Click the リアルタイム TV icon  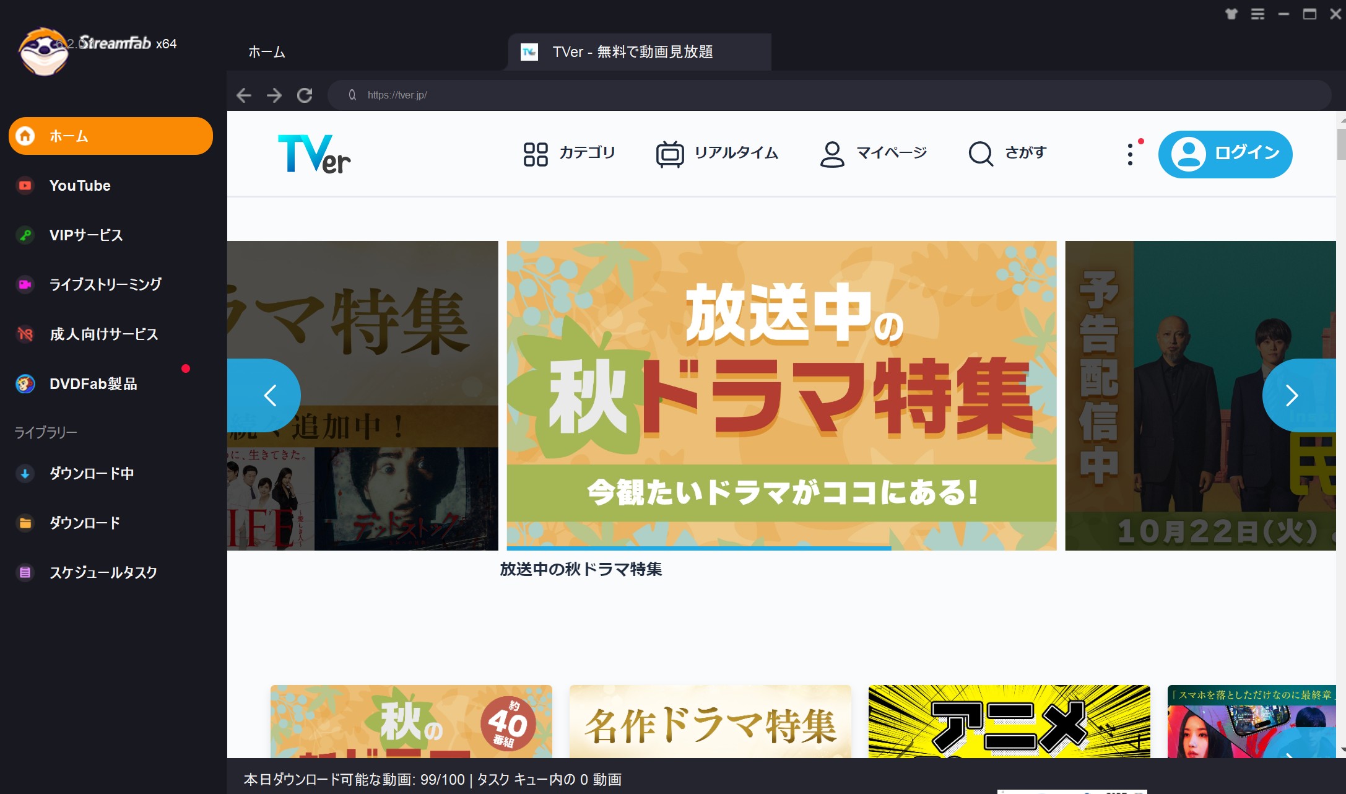670,154
